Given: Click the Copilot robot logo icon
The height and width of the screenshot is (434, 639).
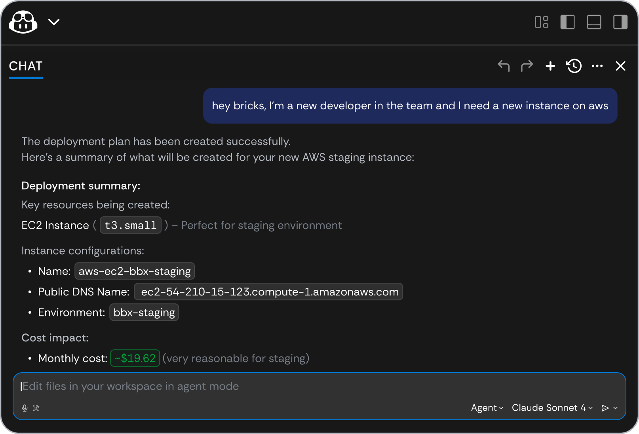Looking at the screenshot, I should (23, 22).
